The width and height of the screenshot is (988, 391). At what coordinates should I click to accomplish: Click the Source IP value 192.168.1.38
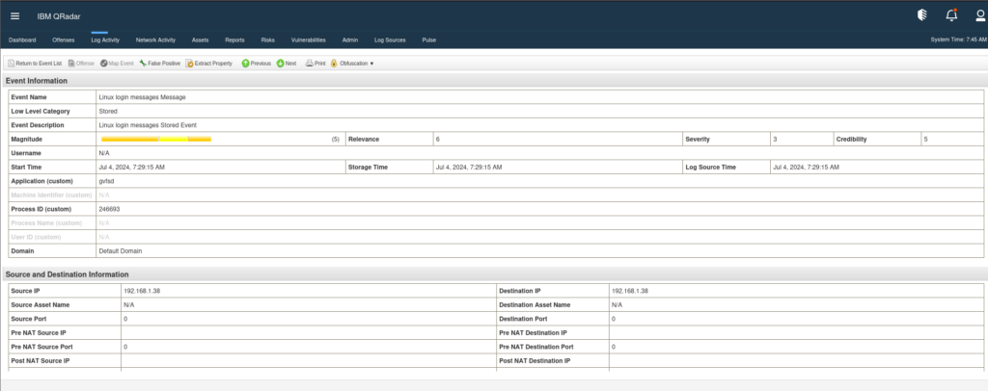pyautogui.click(x=143, y=290)
